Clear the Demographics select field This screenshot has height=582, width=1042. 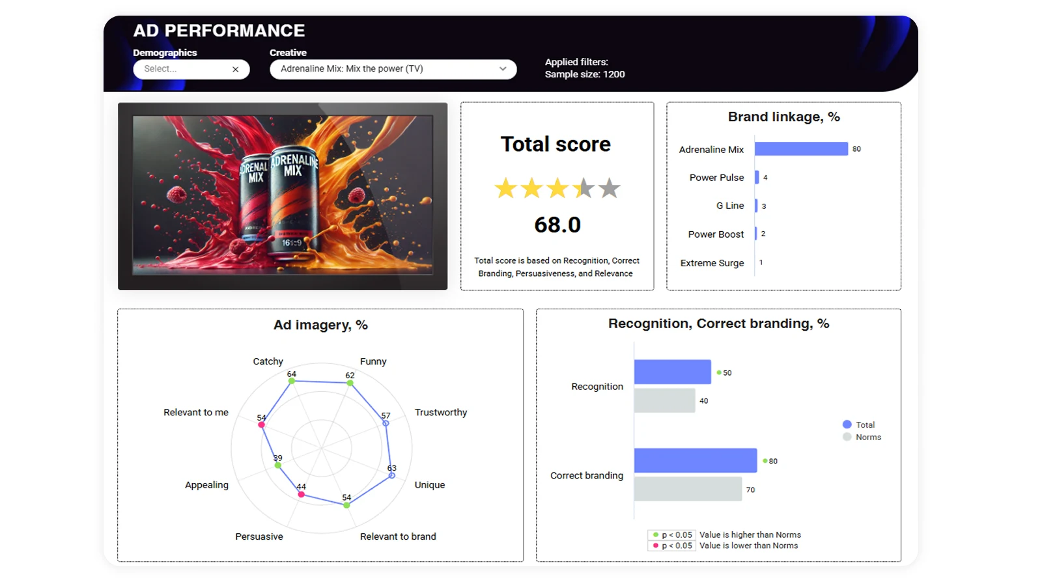pyautogui.click(x=235, y=69)
